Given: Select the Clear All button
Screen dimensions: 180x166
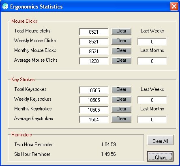Looking at the screenshot, I should [160, 140].
